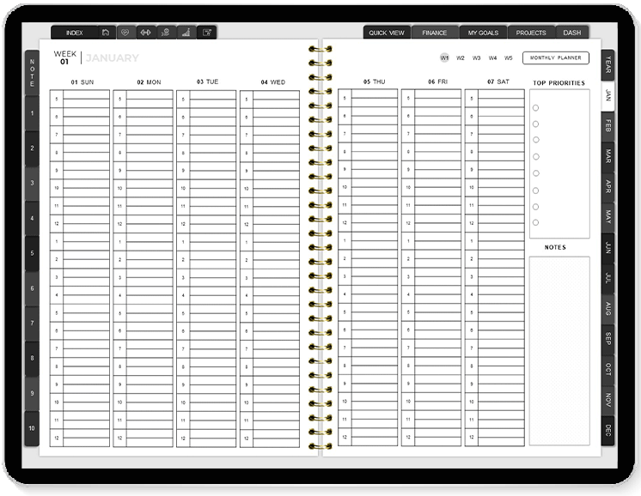The height and width of the screenshot is (496, 641).
Task: Go to week W5
Action: 509,58
